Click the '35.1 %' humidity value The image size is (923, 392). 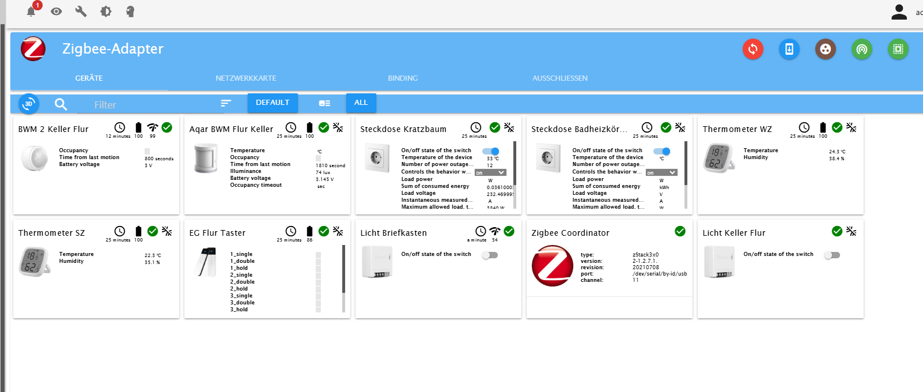point(152,262)
